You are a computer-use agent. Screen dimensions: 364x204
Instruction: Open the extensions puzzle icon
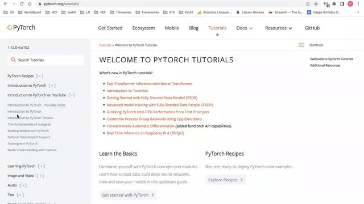pos(334,4)
